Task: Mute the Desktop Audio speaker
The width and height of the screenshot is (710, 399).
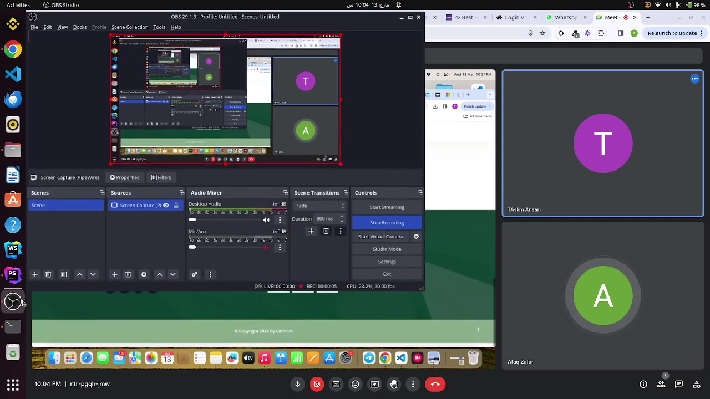Action: coord(266,220)
